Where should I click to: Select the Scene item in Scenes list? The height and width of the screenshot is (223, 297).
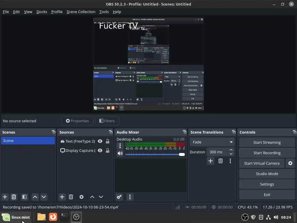(x=28, y=141)
